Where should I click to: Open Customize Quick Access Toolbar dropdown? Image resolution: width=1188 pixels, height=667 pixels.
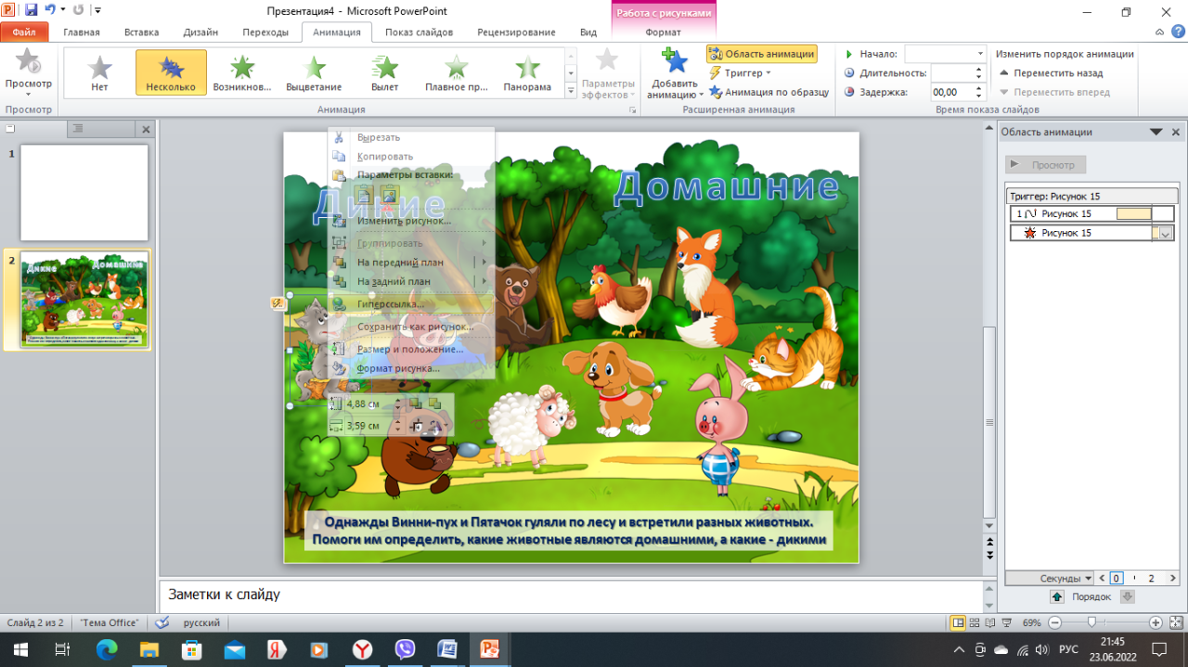point(98,11)
